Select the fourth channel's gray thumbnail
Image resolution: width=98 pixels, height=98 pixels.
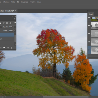[x=95, y=42]
